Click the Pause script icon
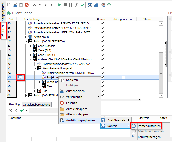This screenshot has width=172, height=143. click(x=71, y=5)
